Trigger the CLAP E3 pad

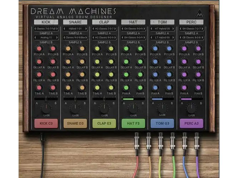tap(104, 124)
